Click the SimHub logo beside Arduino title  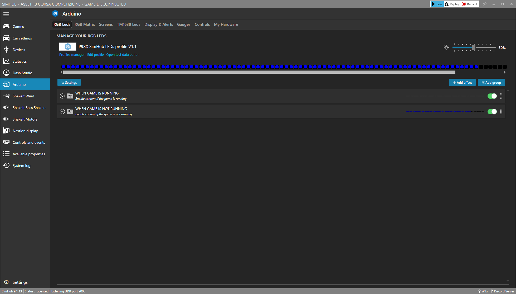[x=55, y=13]
